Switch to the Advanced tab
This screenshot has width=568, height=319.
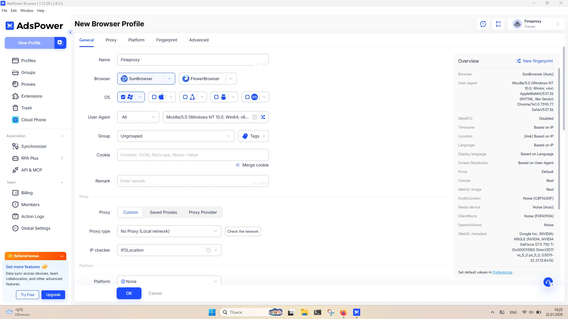coord(199,40)
